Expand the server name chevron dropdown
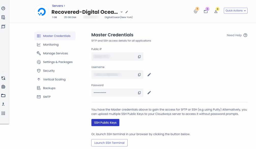This screenshot has width=256, height=149. click(x=122, y=12)
